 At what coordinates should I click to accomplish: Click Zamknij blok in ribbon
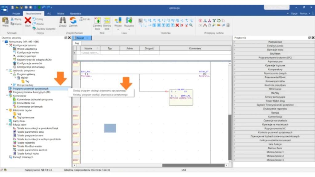click(x=98, y=23)
